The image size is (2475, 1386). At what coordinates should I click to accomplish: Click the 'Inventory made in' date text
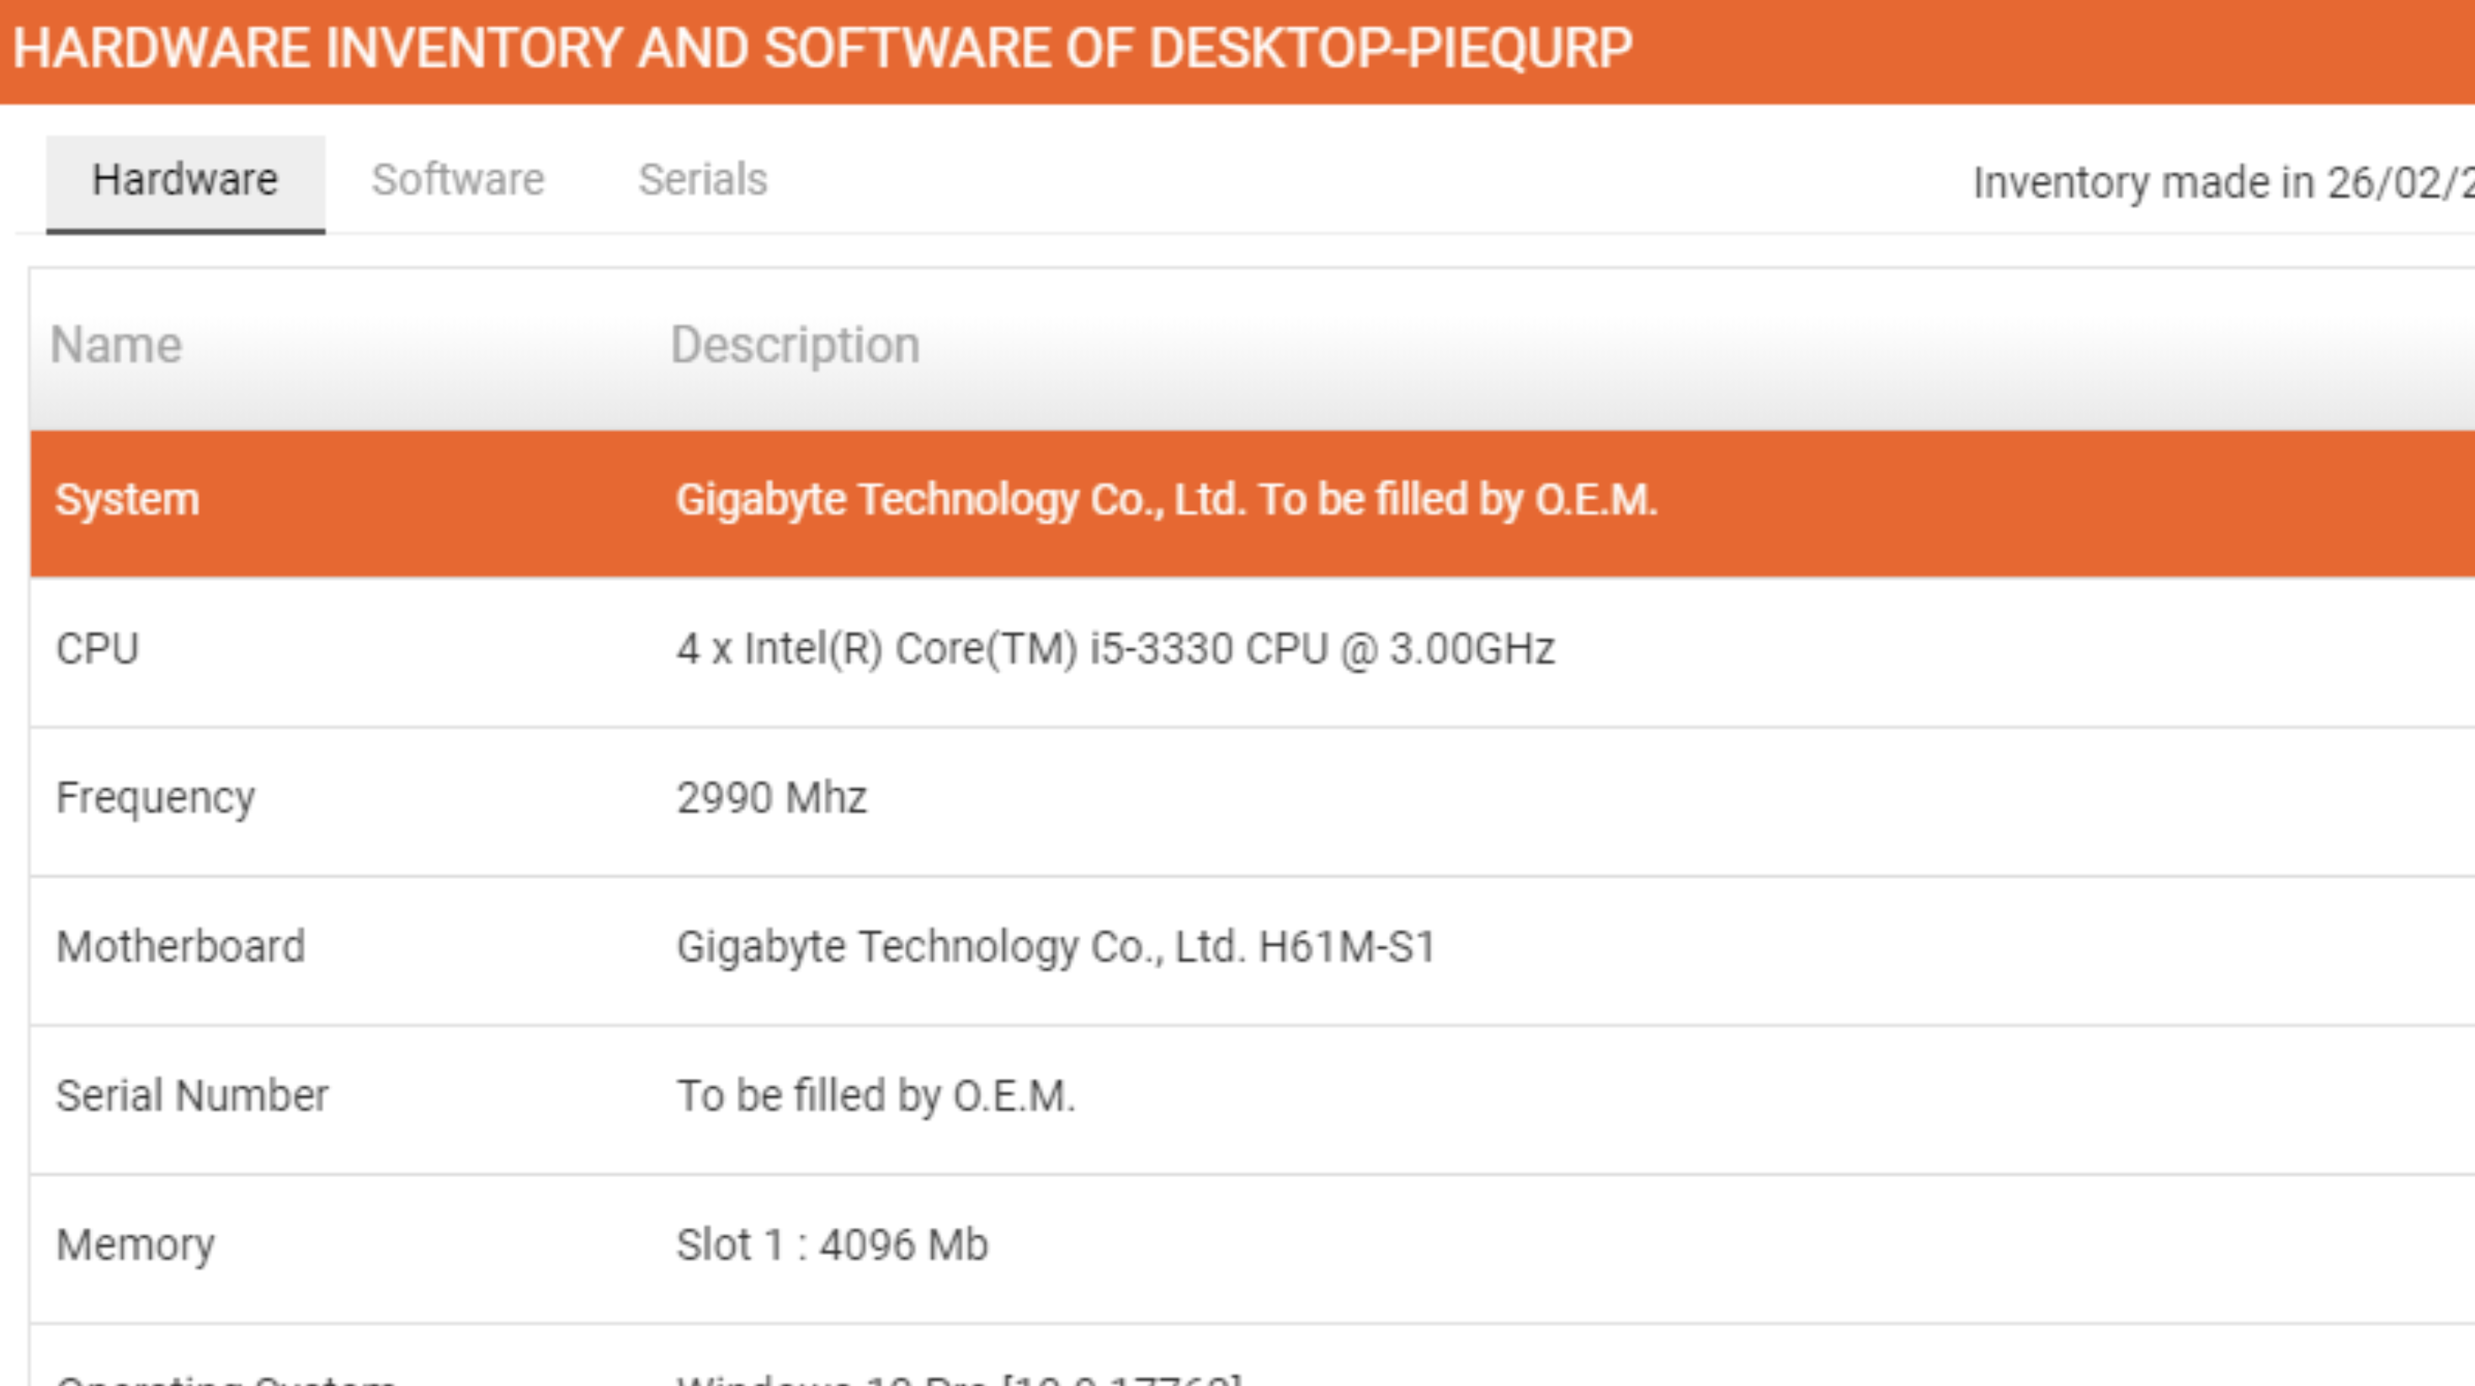click(x=2223, y=183)
